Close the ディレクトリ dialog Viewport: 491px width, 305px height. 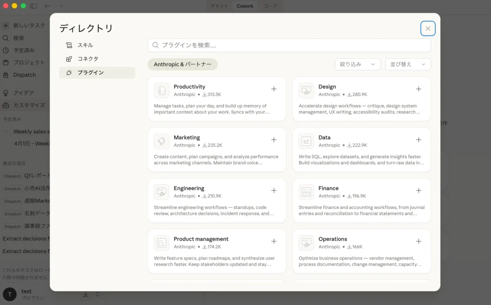pos(428,28)
